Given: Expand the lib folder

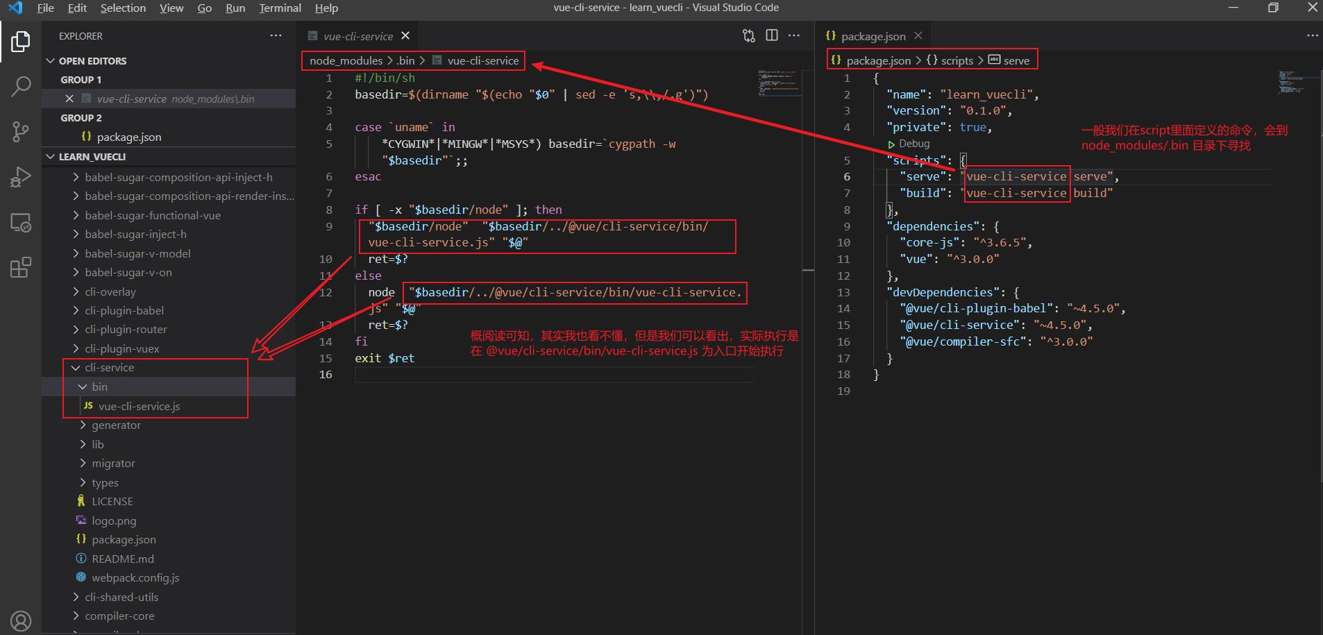Looking at the screenshot, I should click(98, 444).
